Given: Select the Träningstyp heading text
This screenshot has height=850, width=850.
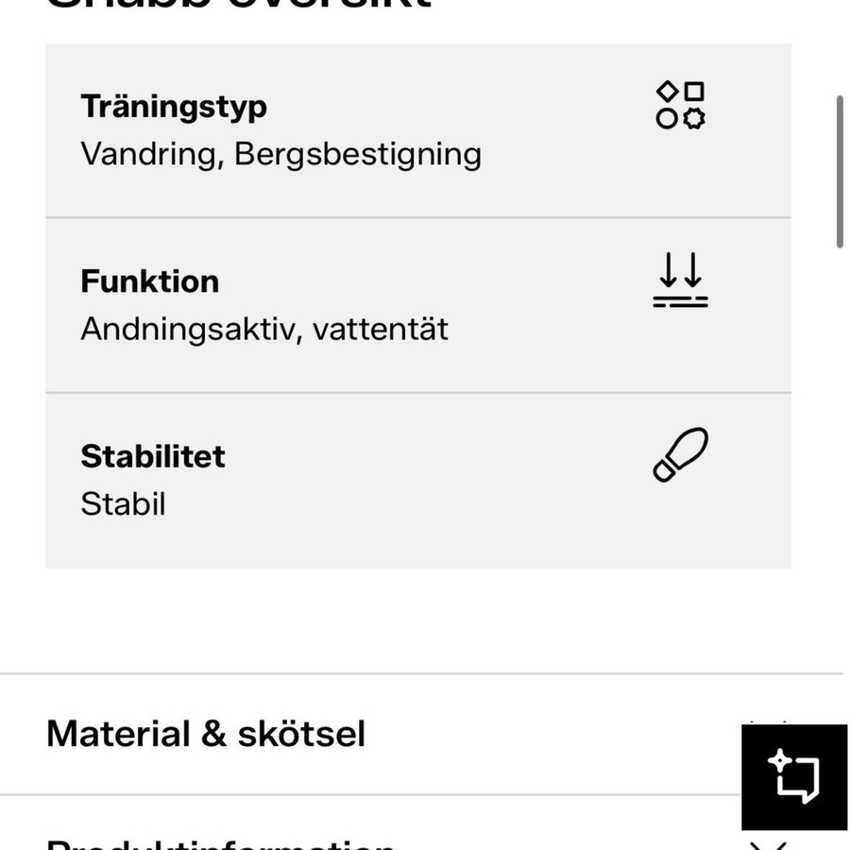Looking at the screenshot, I should [174, 107].
